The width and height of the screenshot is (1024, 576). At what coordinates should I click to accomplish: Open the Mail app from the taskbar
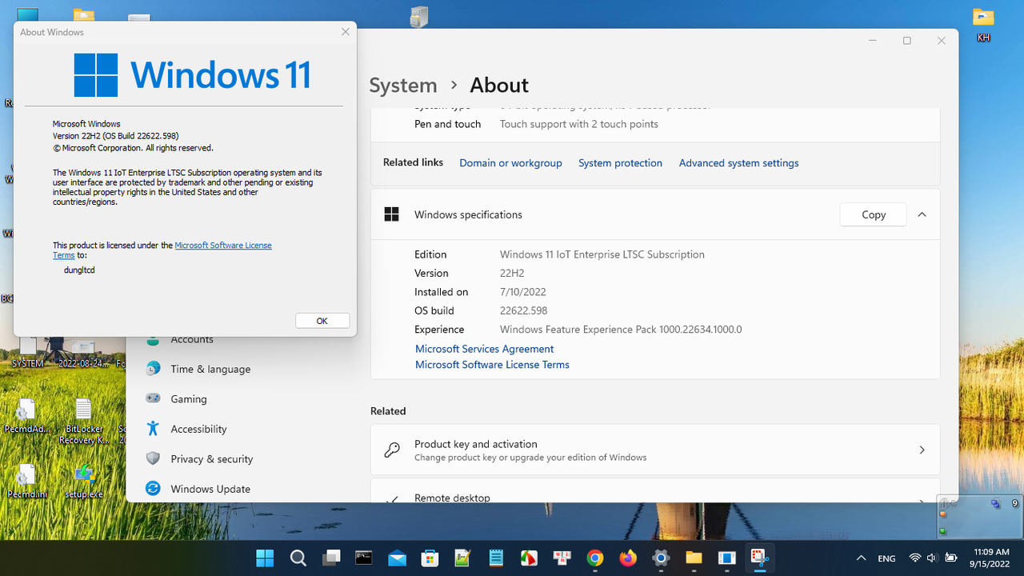coord(397,558)
